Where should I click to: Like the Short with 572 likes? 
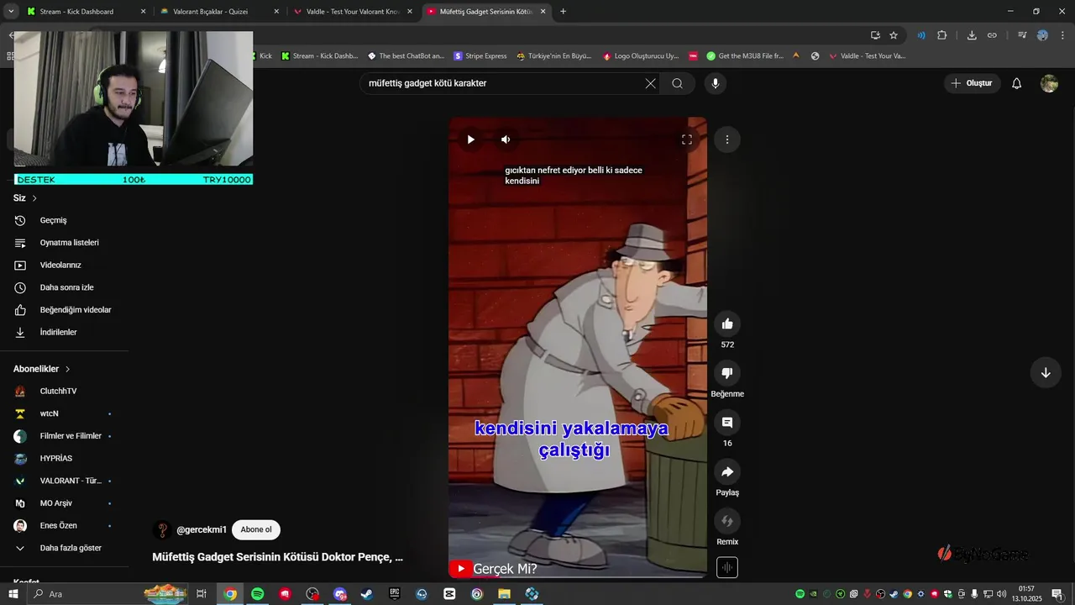[x=727, y=324]
